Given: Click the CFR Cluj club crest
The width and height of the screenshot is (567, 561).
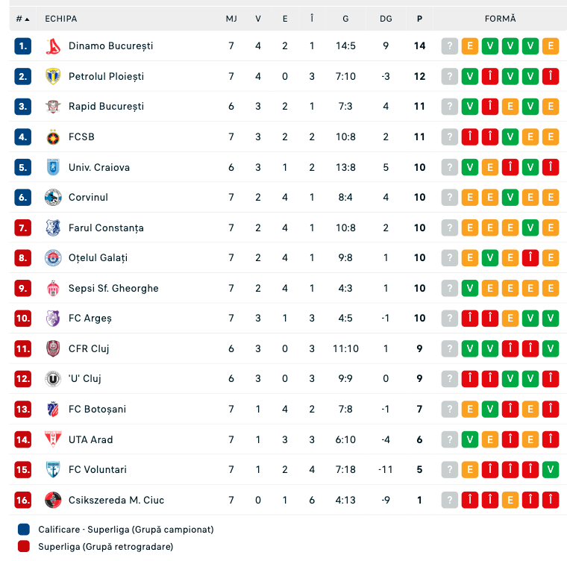Looking at the screenshot, I should pyautogui.click(x=53, y=348).
